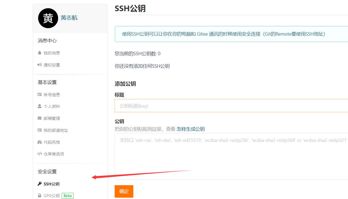Click the 消息中心 section heading
Screen dimensions: 348x199
[47, 41]
